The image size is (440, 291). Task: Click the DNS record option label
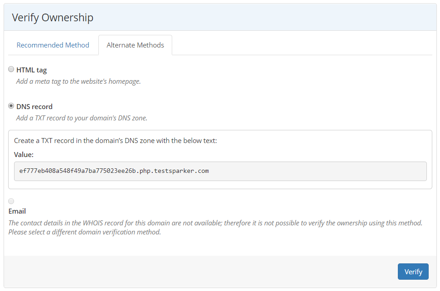tap(34, 106)
